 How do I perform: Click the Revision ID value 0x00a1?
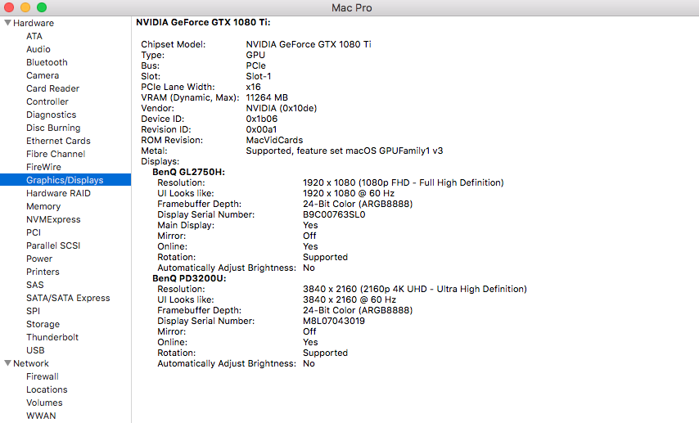[261, 129]
